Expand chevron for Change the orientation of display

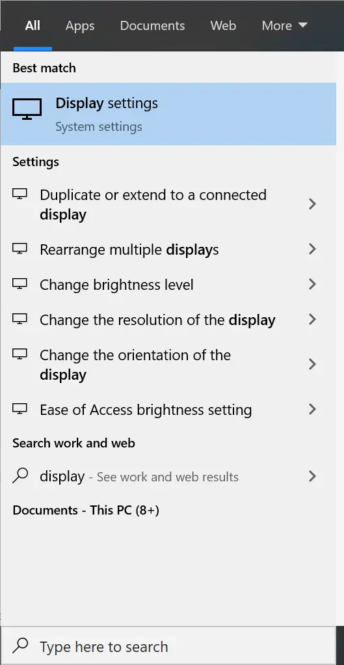pos(312,364)
